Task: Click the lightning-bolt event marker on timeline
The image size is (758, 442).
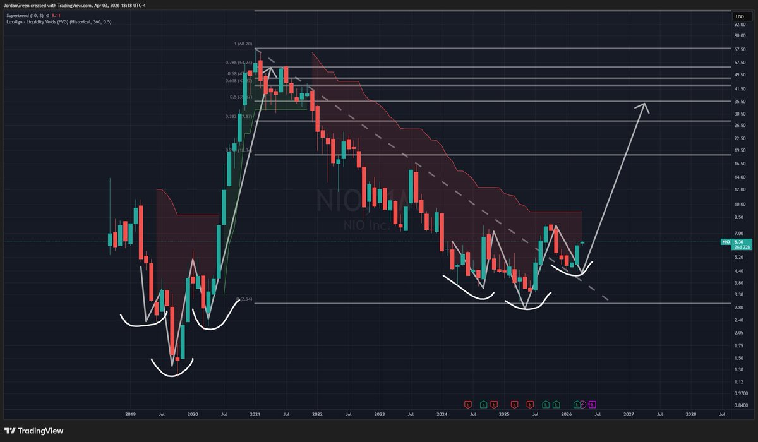Action: point(583,404)
